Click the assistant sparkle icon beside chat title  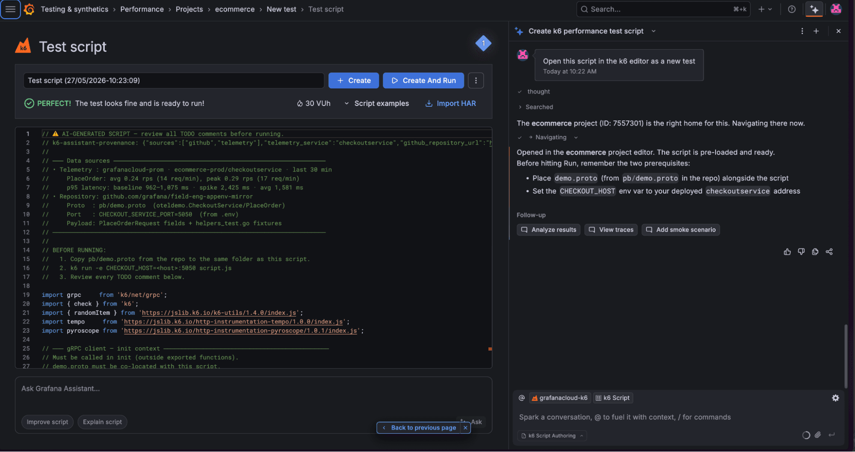pos(519,31)
